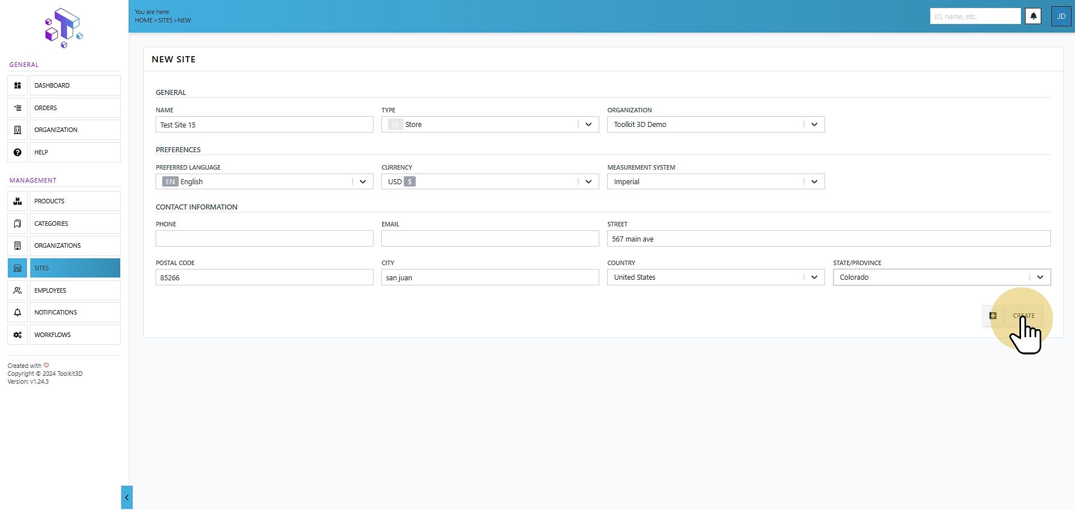Open the Orders menu item

point(75,108)
